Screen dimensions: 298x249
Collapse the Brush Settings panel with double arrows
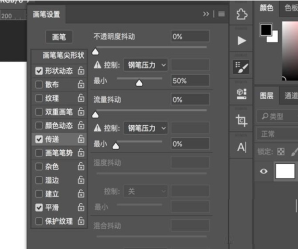[206, 14]
